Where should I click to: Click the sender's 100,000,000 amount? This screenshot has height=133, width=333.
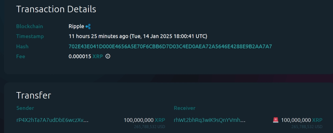[138, 120]
